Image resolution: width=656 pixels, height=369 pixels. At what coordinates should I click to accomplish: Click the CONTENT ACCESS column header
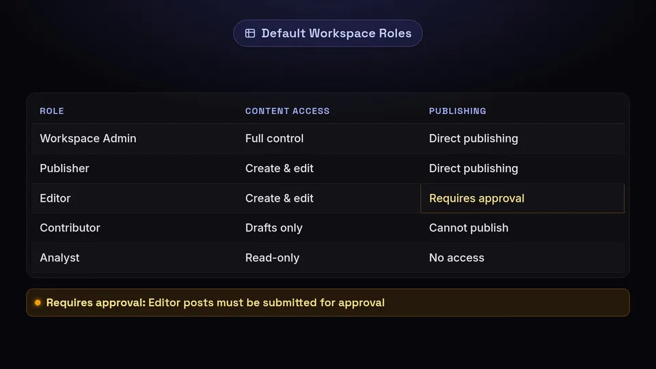pos(288,111)
